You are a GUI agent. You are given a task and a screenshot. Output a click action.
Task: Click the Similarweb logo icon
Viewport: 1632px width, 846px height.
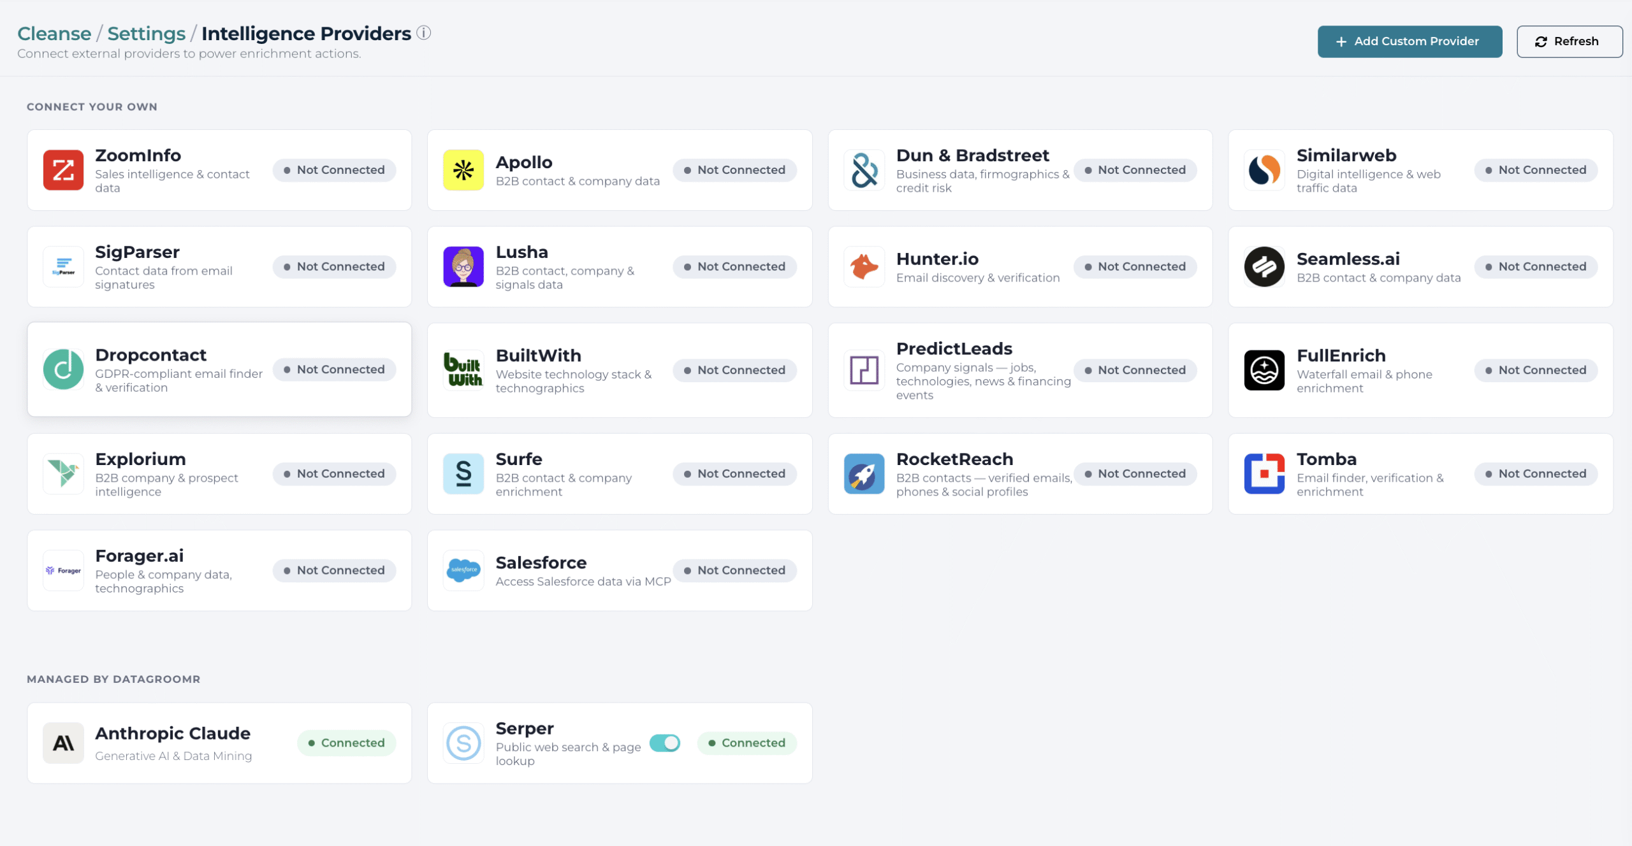[1264, 170]
